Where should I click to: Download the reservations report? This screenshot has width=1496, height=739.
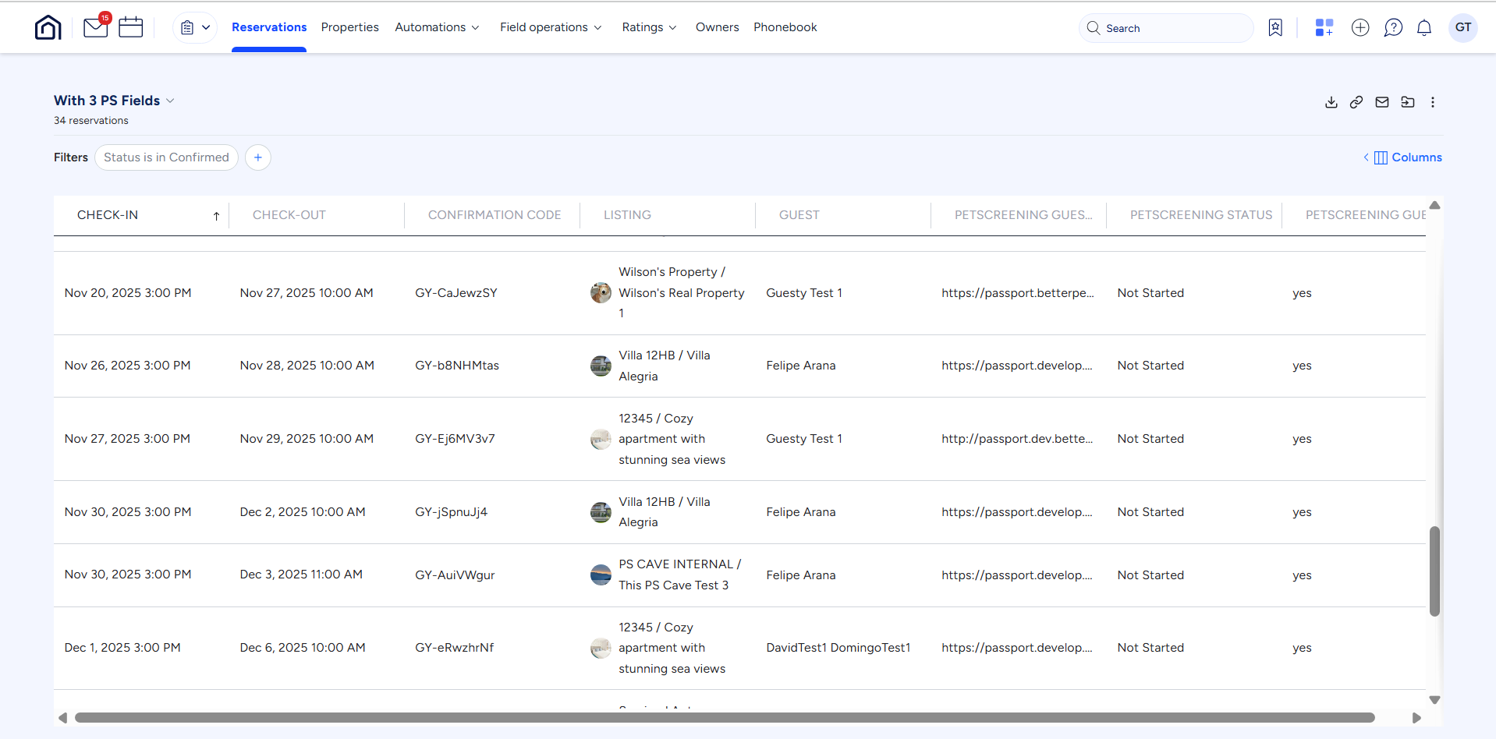click(1331, 102)
